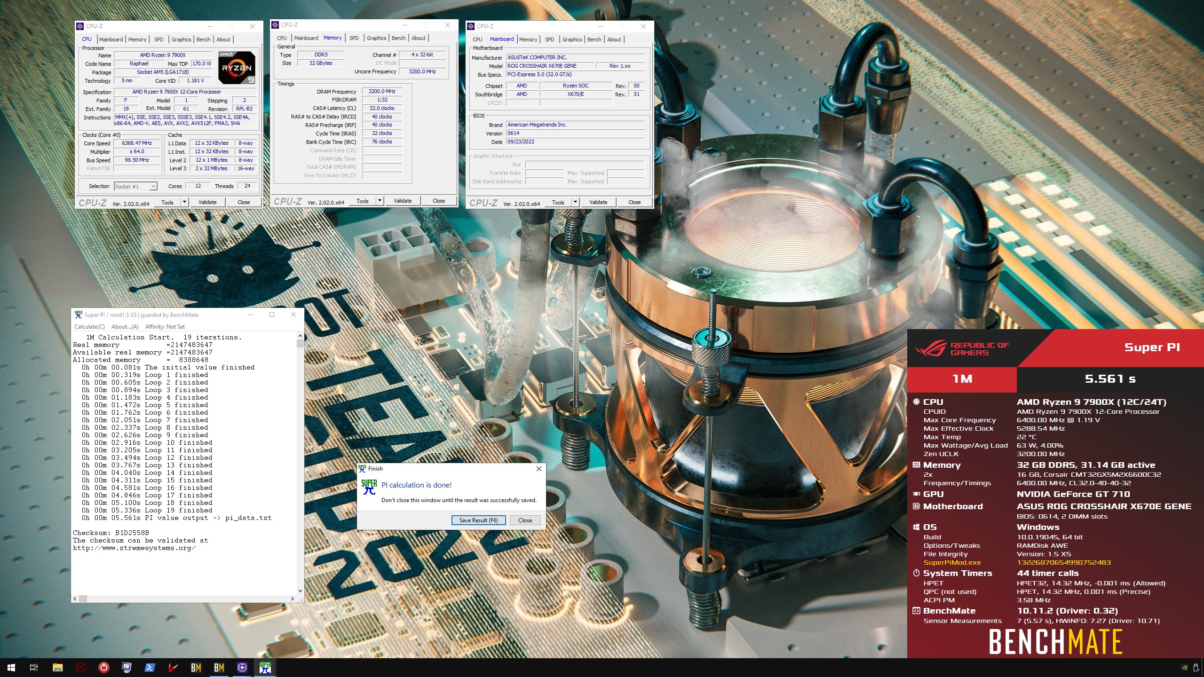Open the monitor with checklist taskbar icon
Viewport: 1204px width, 677px height.
point(127,667)
